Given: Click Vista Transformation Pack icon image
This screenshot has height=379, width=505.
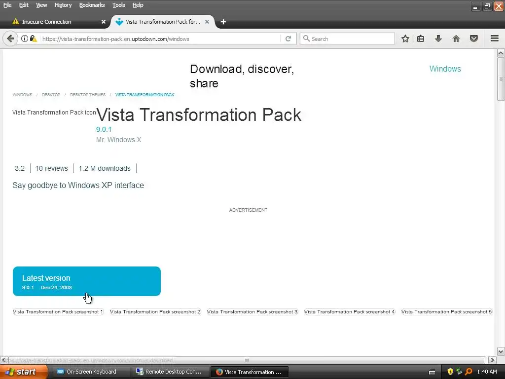Looking at the screenshot, I should point(54,112).
